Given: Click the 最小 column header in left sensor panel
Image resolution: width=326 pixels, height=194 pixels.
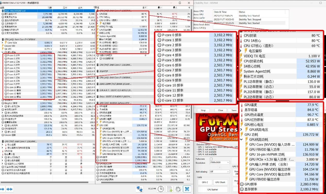Looking at the screenshot, I should tap(60, 8).
